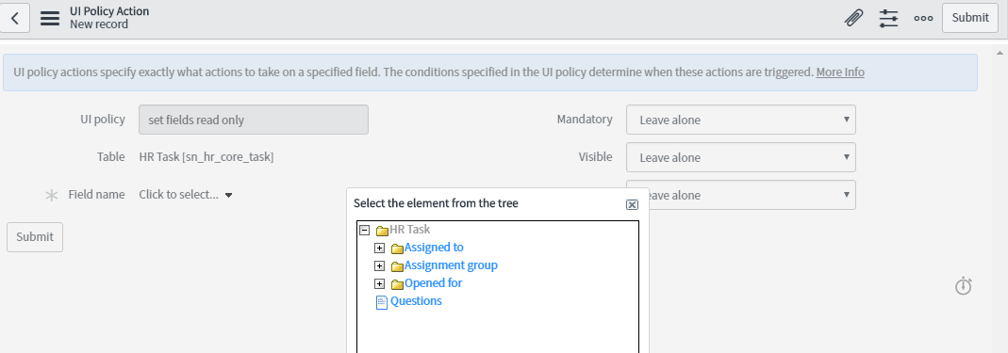
Task: Click the Assigned to folder icon
Action: tap(397, 249)
